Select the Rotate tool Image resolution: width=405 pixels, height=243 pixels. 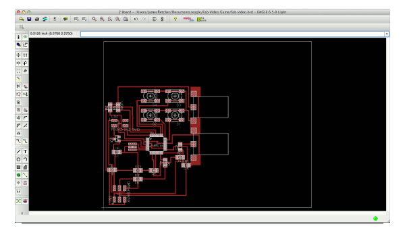(25, 63)
